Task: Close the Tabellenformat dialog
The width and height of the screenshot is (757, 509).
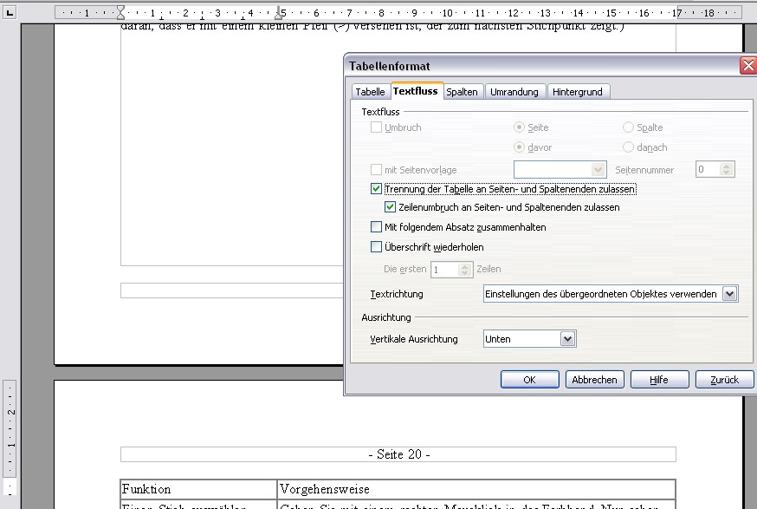Action: tap(747, 66)
